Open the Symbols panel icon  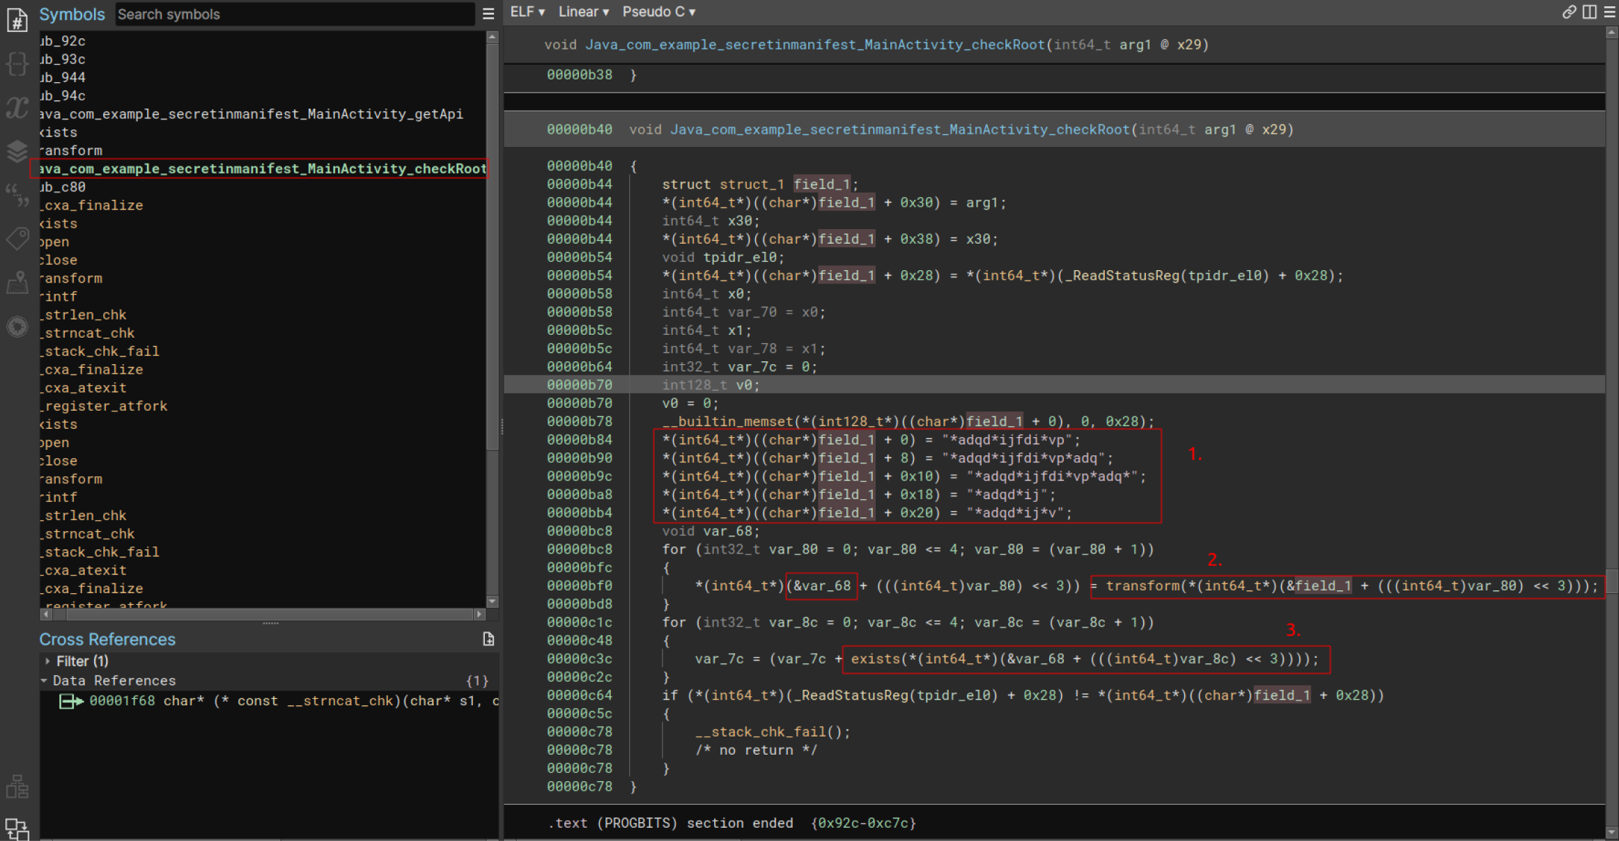click(x=17, y=20)
